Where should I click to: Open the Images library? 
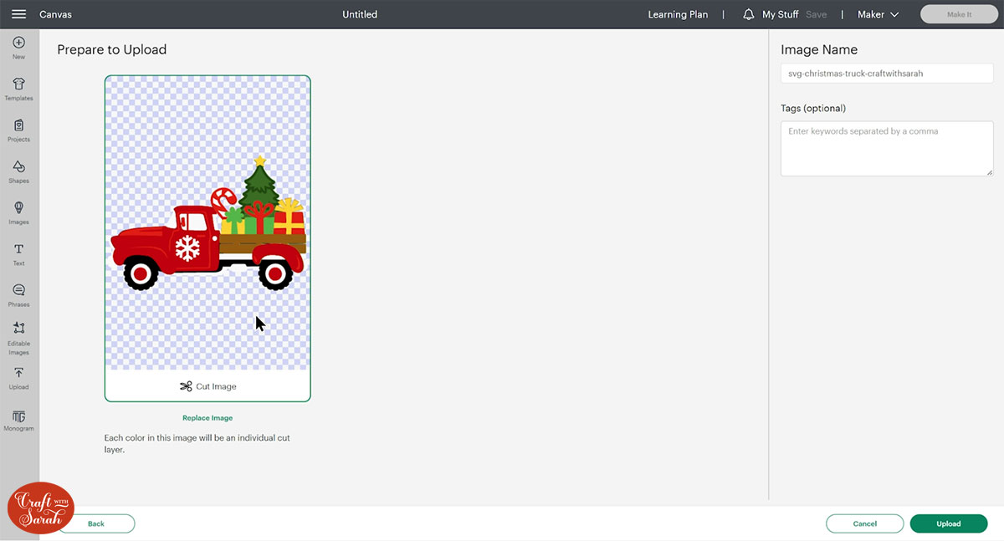pos(18,213)
